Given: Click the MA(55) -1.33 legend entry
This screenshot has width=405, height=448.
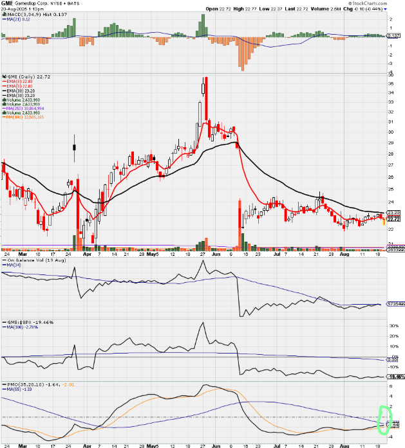Looking at the screenshot, I should coord(17,390).
